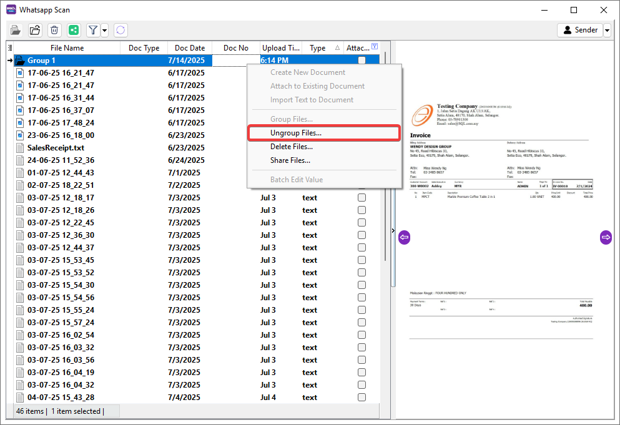Toggle checkbox for 03-07-25 12_18_26 row
The width and height of the screenshot is (620, 425).
[362, 210]
